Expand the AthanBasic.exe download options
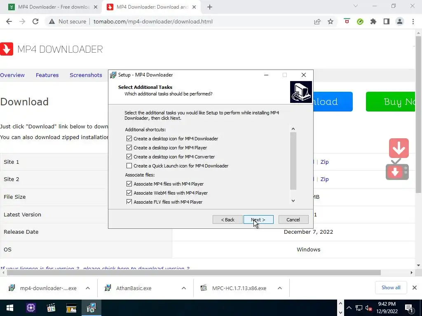Viewport: 422px width, 316px height. point(184,288)
